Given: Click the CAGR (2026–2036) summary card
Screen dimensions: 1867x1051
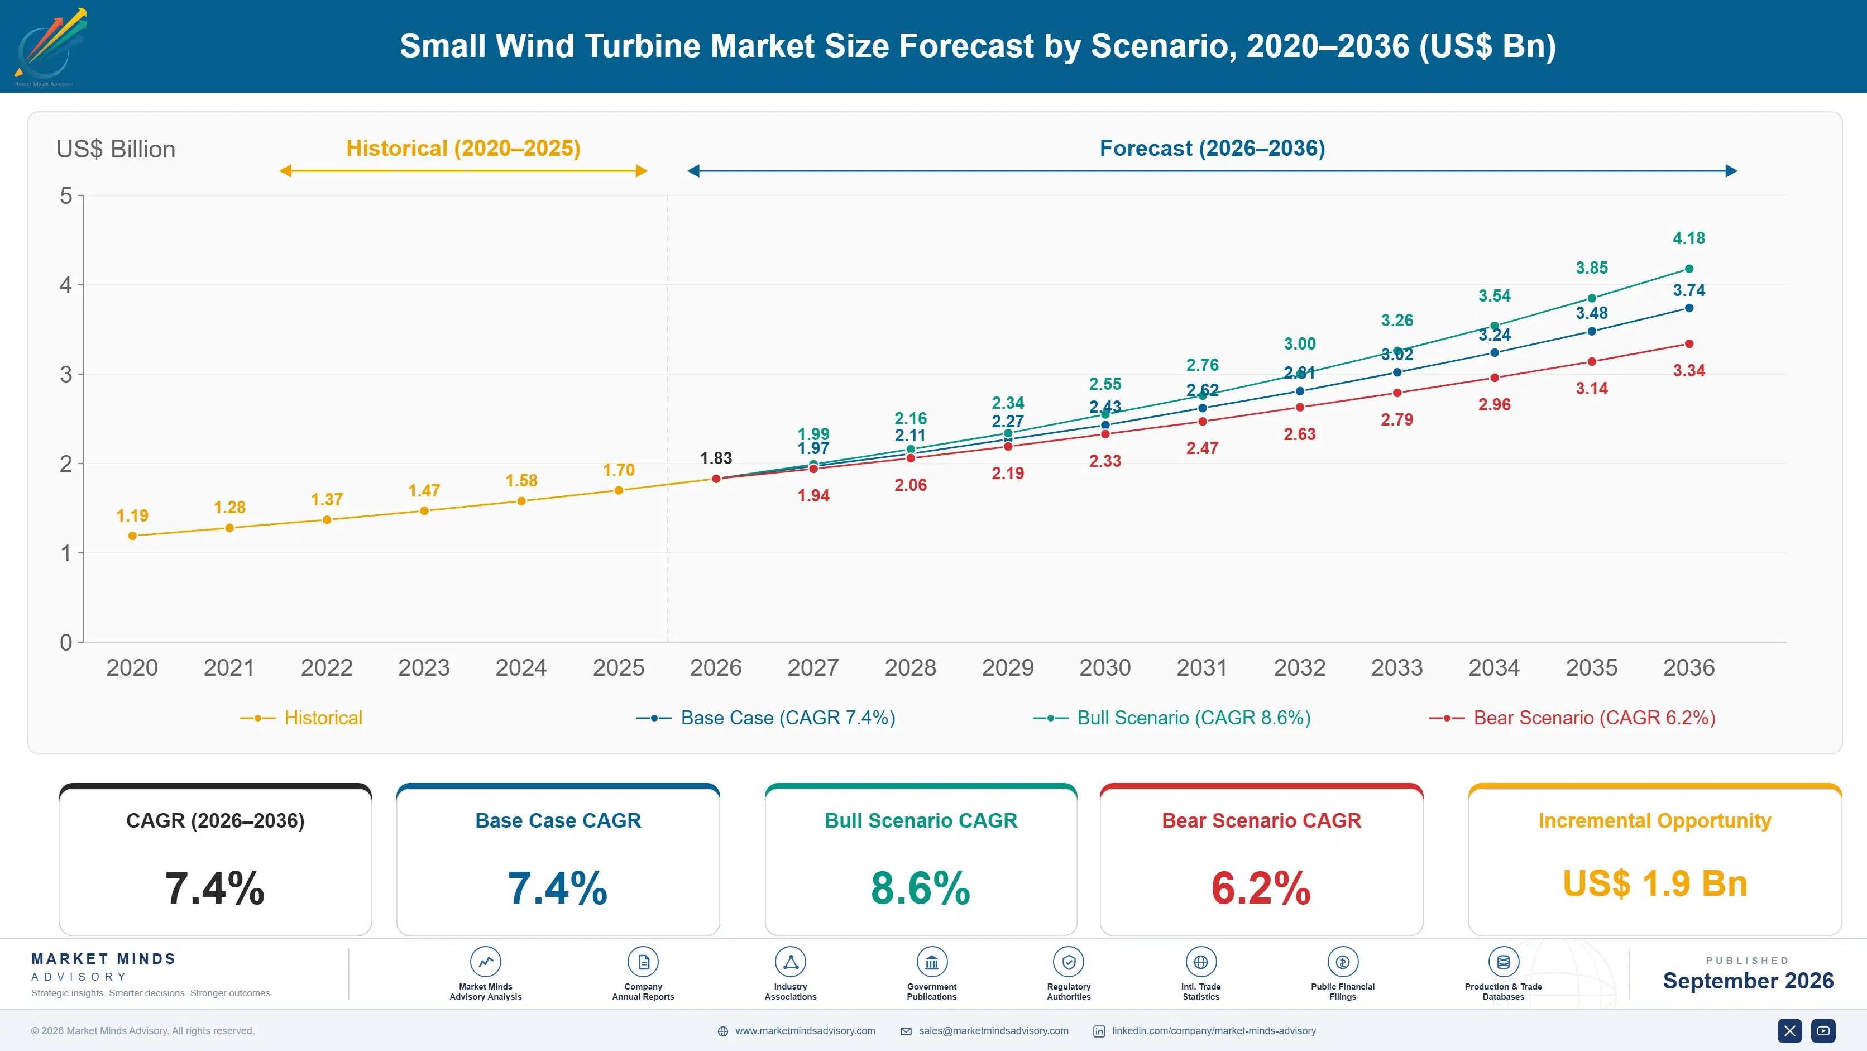Looking at the screenshot, I should (216, 859).
